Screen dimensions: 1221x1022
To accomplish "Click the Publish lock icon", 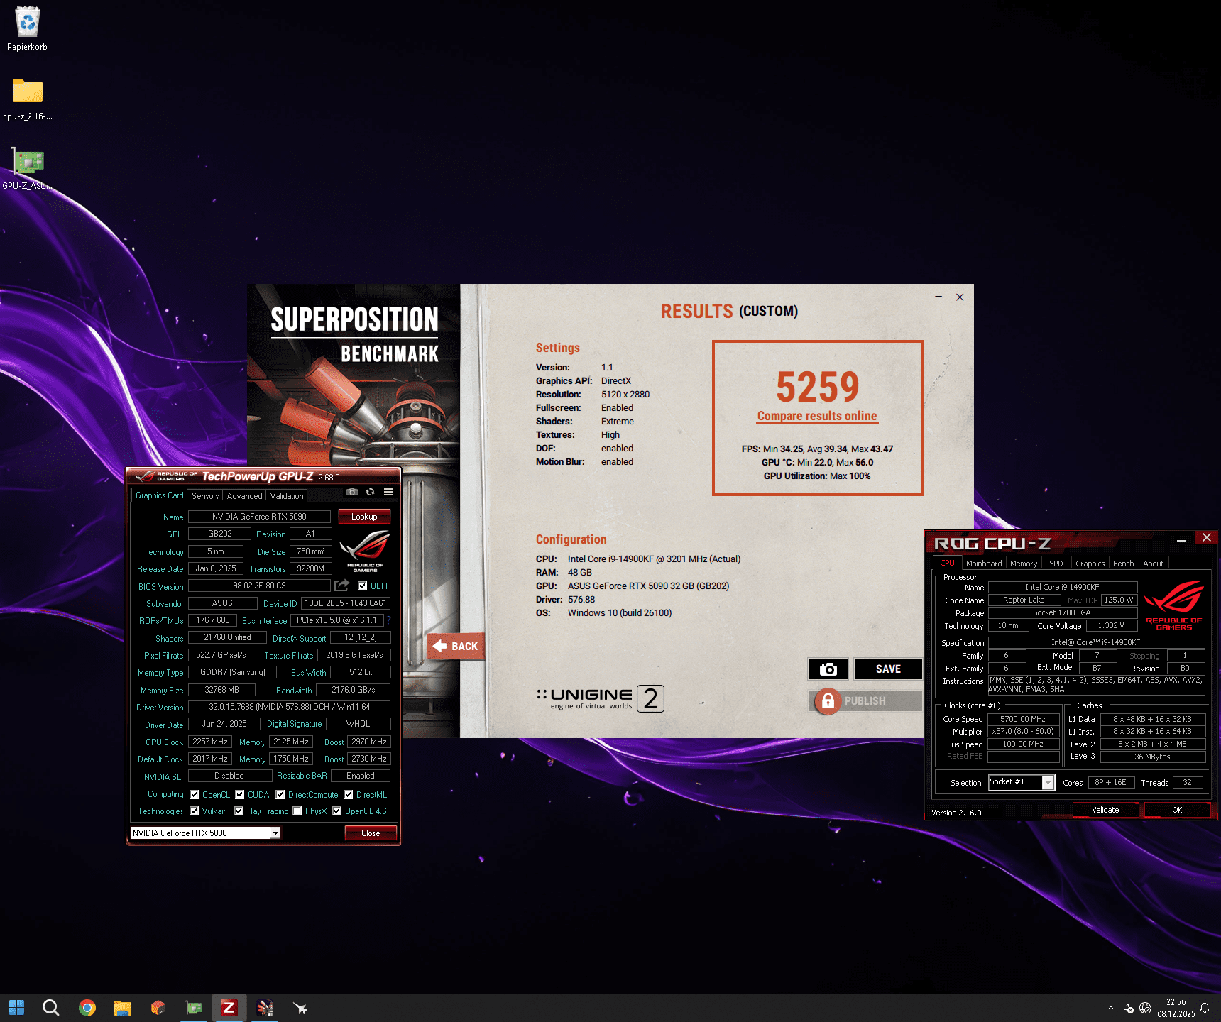I will click(828, 701).
